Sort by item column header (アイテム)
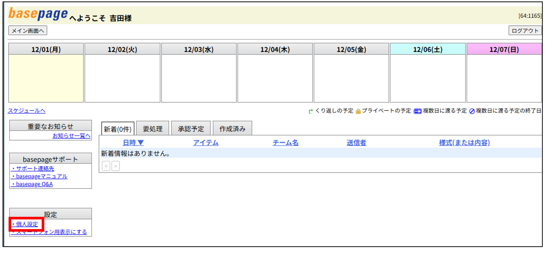 coord(205,143)
